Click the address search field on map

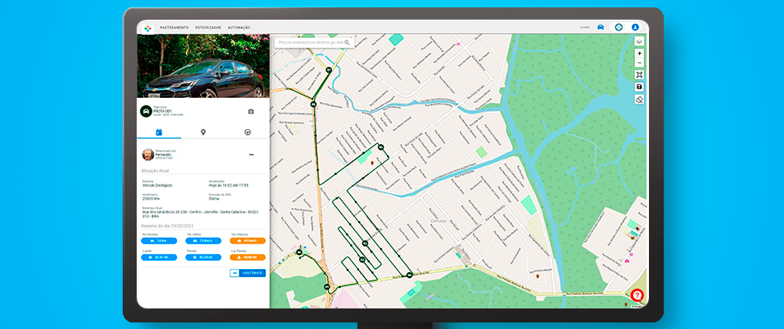click(x=310, y=42)
